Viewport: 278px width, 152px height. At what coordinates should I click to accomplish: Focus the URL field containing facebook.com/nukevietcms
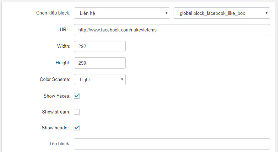click(172, 30)
